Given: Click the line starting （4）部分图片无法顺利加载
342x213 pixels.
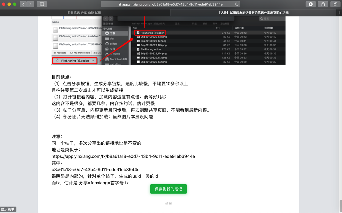Looking at the screenshot, I should tap(102, 117).
